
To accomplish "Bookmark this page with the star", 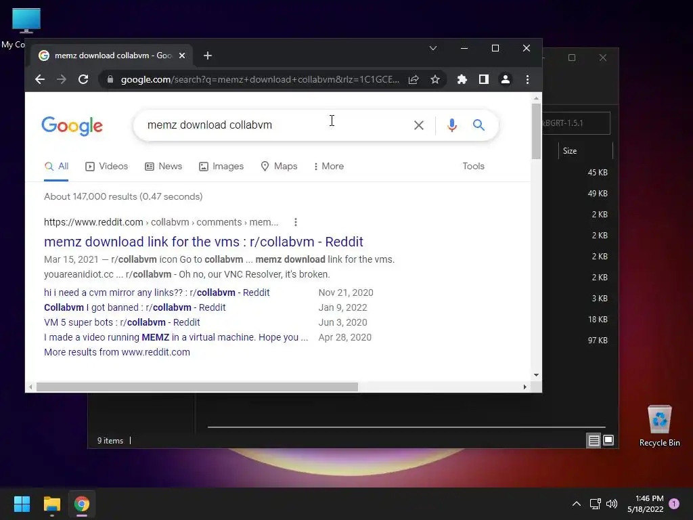I will pyautogui.click(x=435, y=80).
